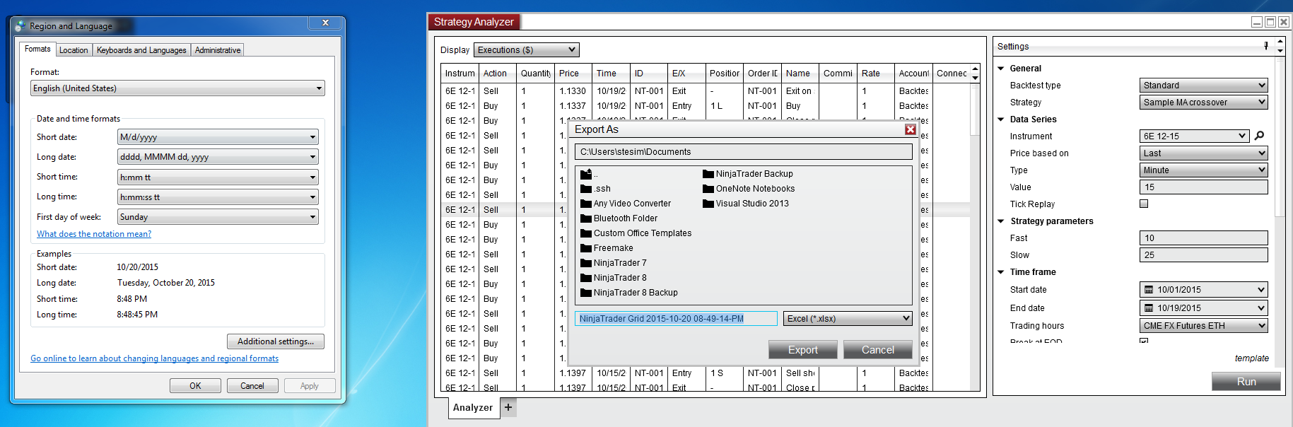This screenshot has width=1293, height=427.
Task: Open the NinjaTrader Backup folder
Action: [x=748, y=174]
